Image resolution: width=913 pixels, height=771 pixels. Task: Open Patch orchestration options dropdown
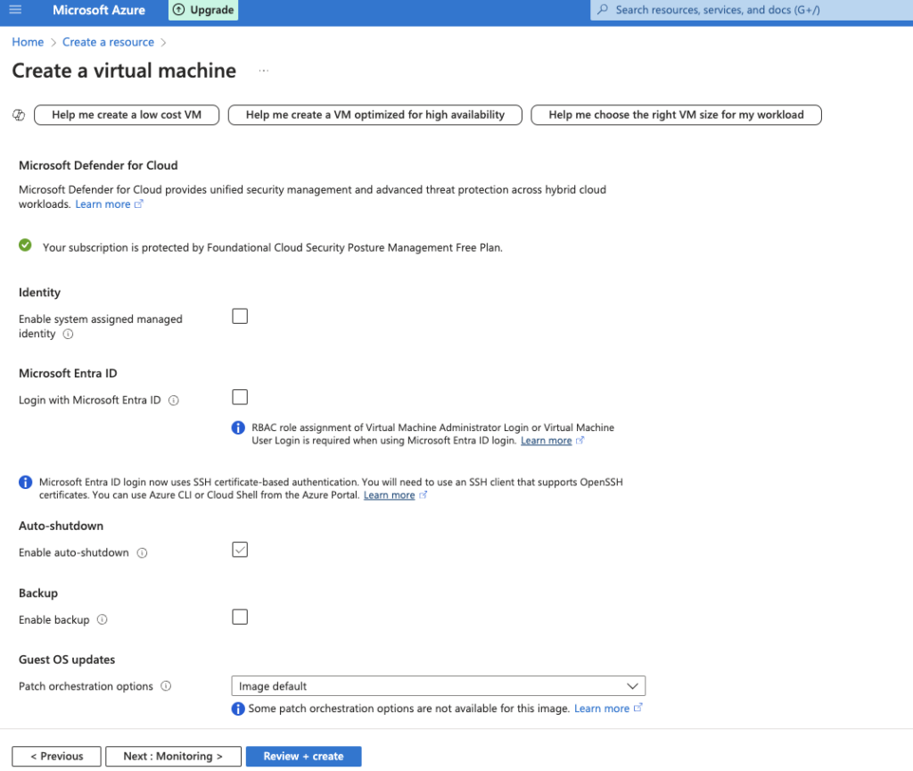coord(439,686)
